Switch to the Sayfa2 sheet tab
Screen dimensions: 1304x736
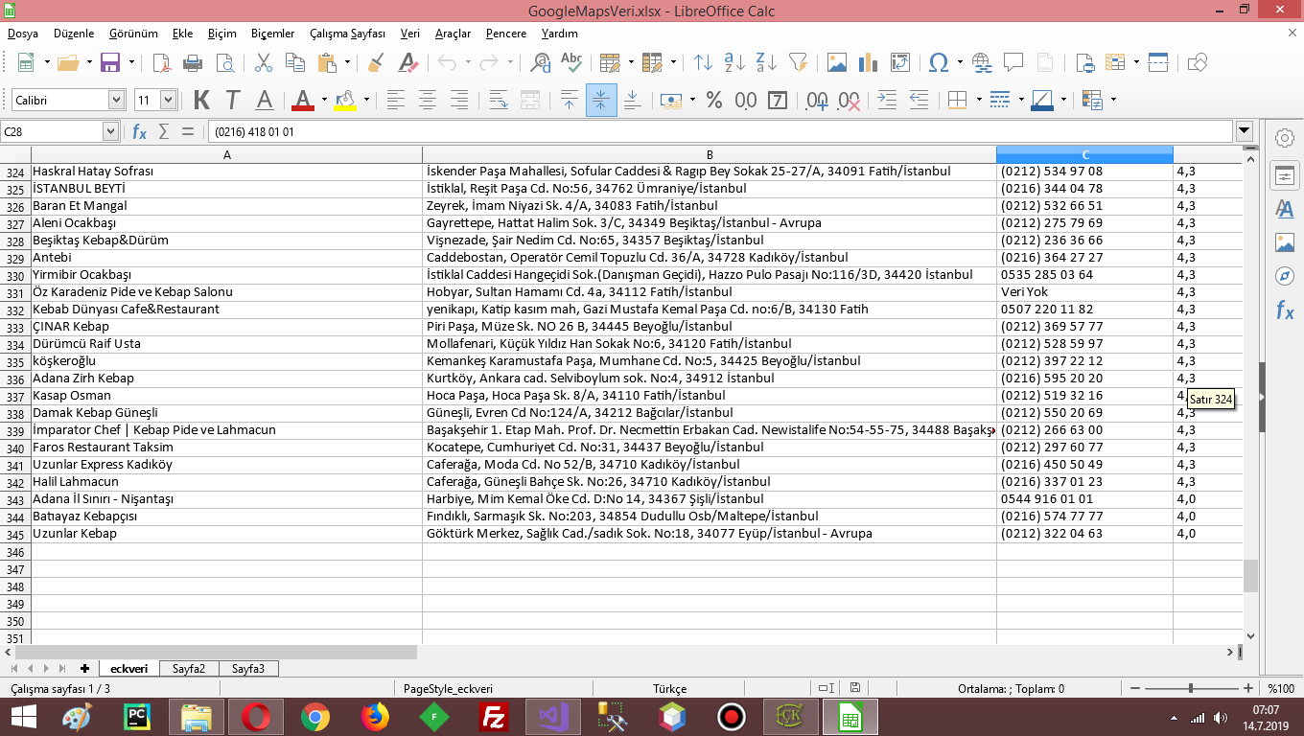[189, 669]
